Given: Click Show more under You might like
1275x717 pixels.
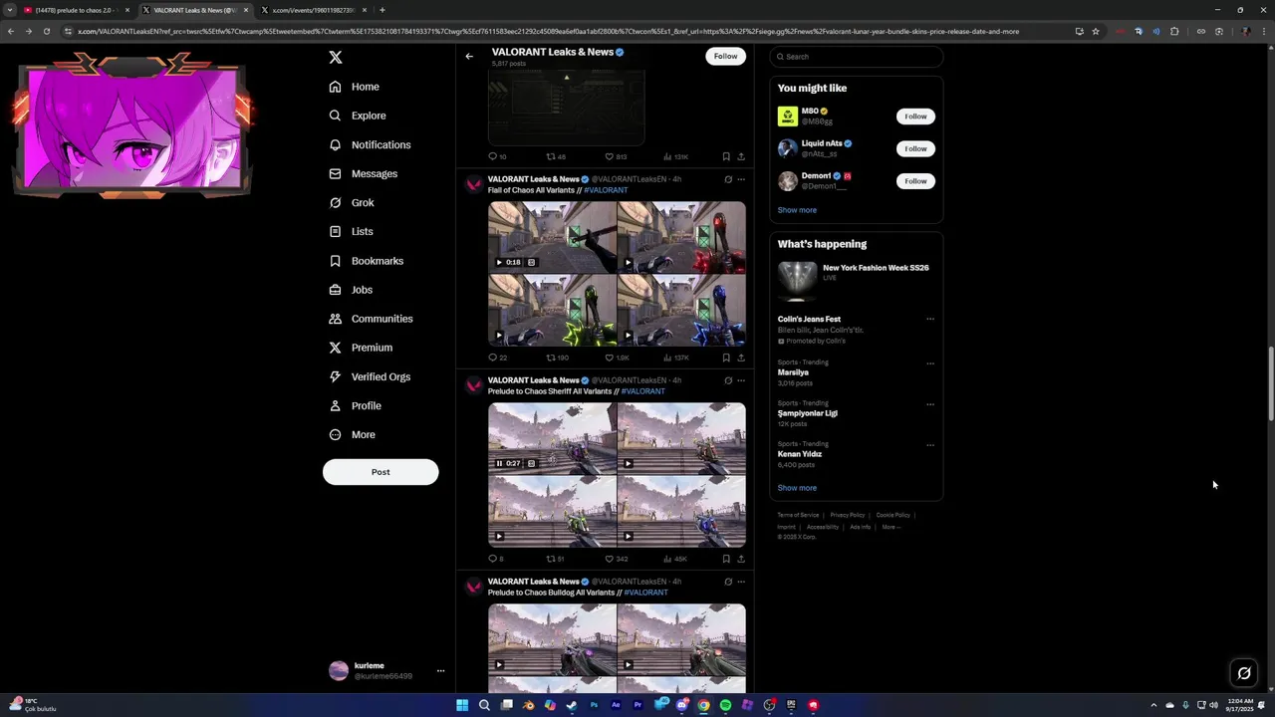Looking at the screenshot, I should [797, 210].
